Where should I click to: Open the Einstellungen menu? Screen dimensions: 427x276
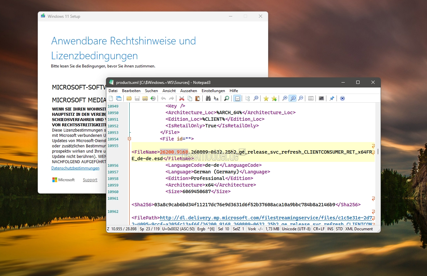click(213, 91)
